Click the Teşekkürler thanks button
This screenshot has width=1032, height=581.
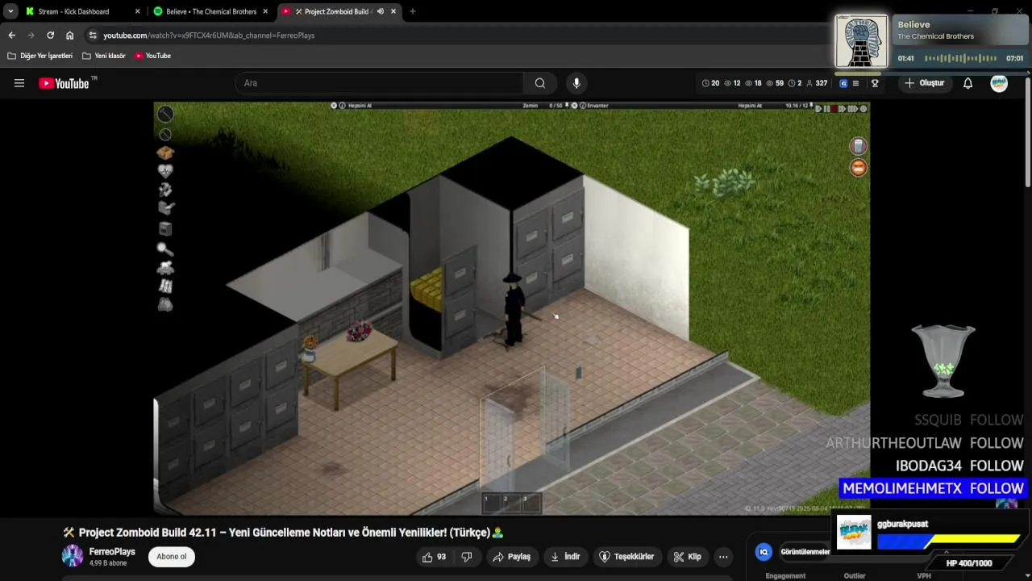[626, 557]
